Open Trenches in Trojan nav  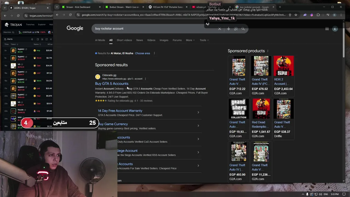coord(30,25)
